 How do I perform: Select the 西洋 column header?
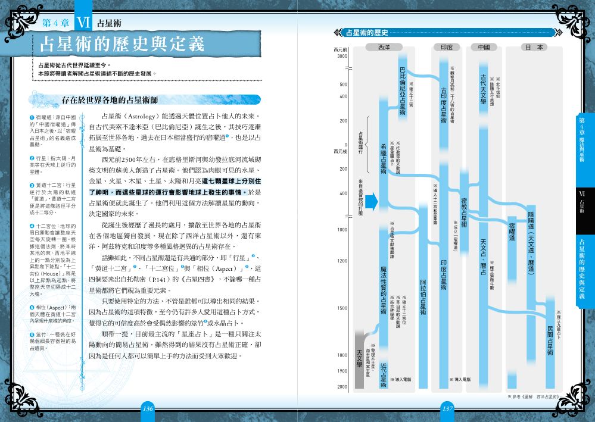tap(384, 47)
